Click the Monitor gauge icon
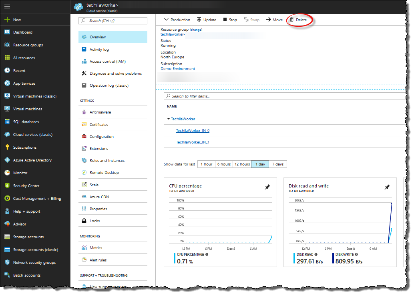 tap(7, 173)
